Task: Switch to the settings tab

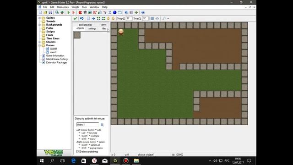Action: (x=92, y=28)
